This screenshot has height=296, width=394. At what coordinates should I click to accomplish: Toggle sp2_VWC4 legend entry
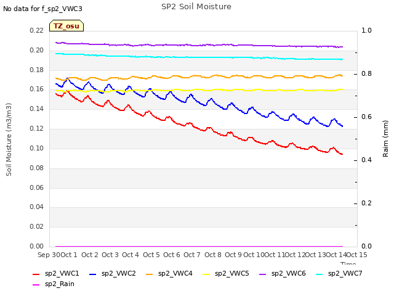169,274
